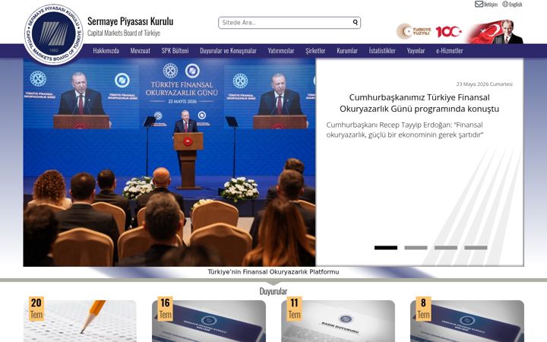Open Duyurular ve Konuşmalar menu

[x=228, y=51]
